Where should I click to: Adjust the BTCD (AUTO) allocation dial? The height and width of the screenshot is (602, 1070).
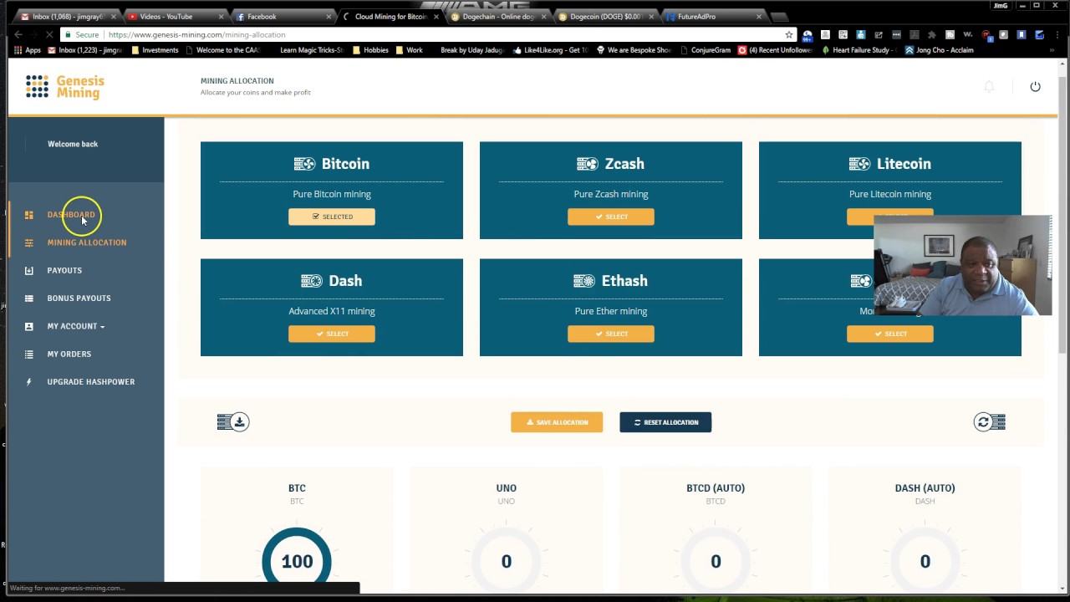click(716, 561)
